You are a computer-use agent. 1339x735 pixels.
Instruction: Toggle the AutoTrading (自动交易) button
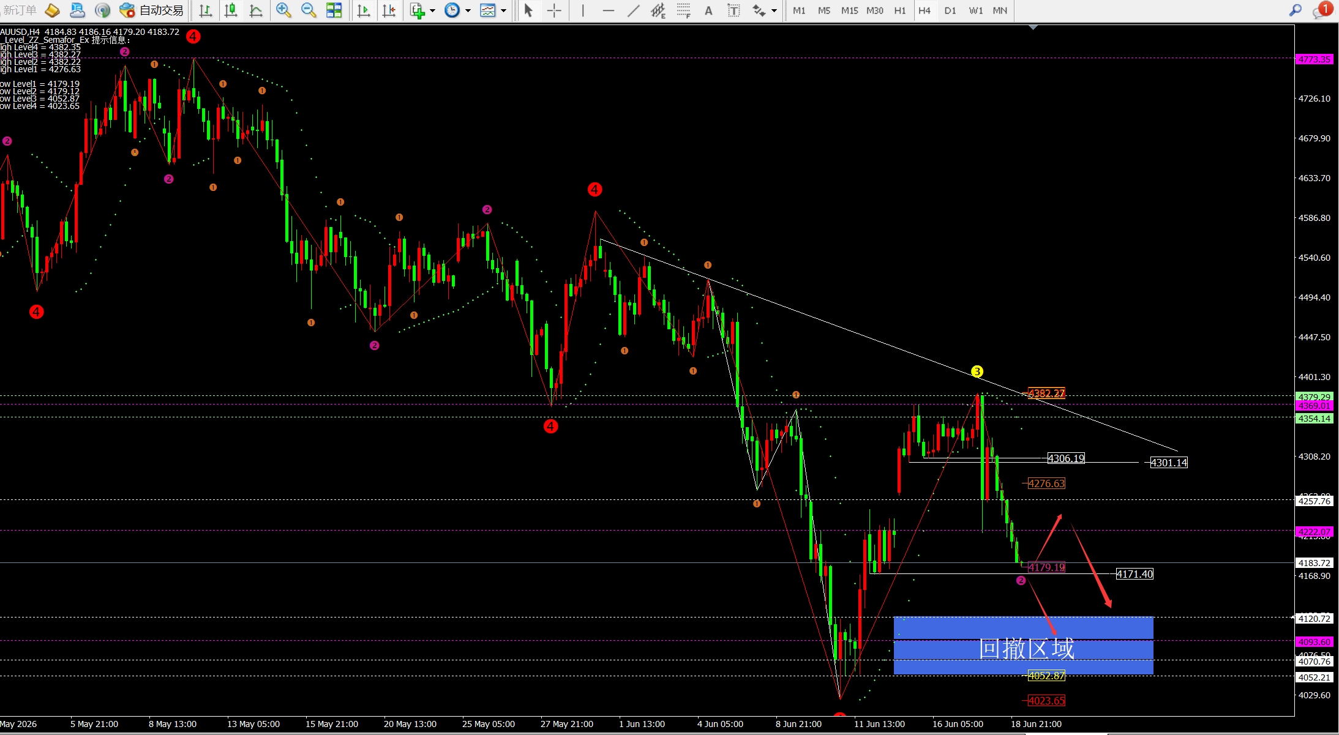[152, 10]
